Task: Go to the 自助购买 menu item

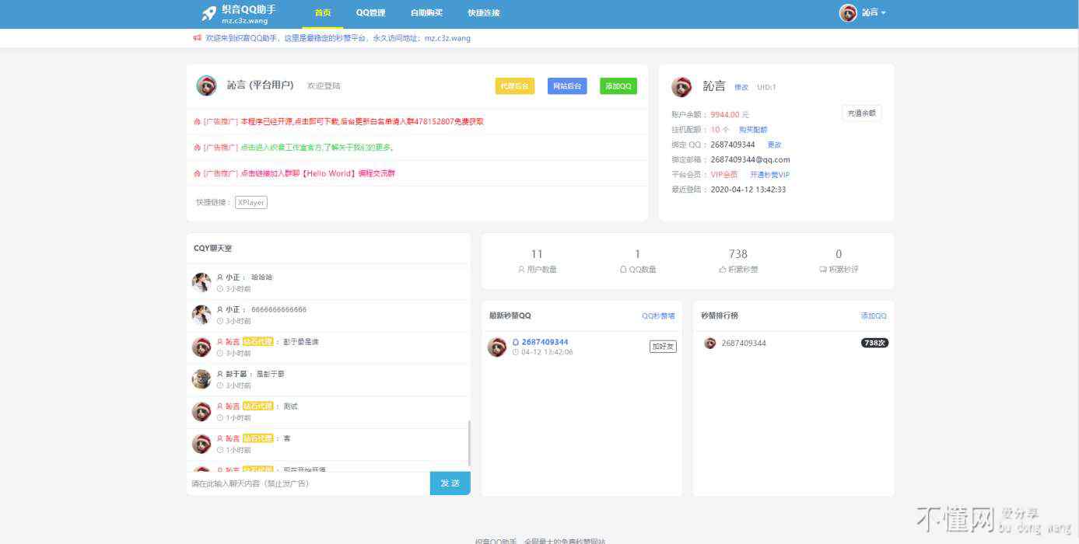Action: point(426,13)
